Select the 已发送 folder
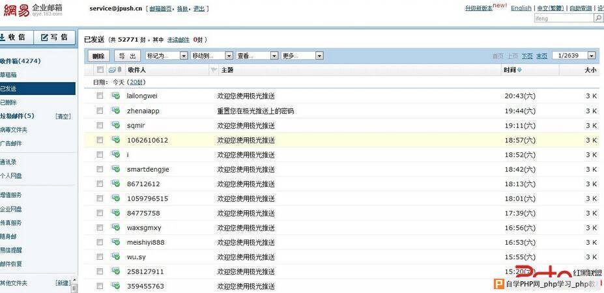The image size is (604, 293). (38, 89)
